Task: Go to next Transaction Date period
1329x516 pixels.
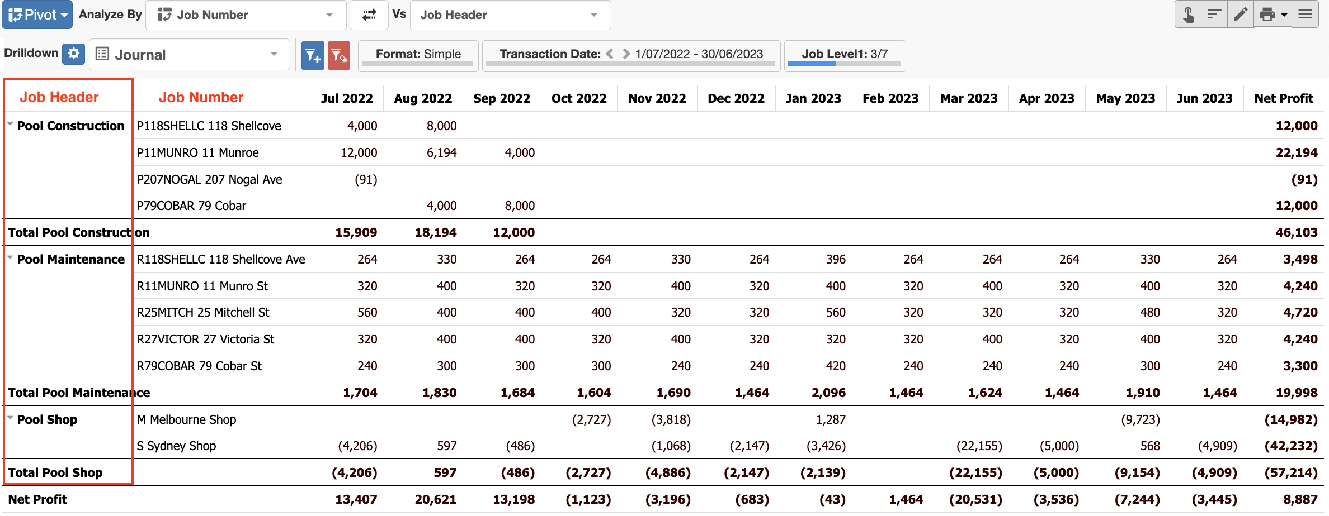Action: coord(626,54)
